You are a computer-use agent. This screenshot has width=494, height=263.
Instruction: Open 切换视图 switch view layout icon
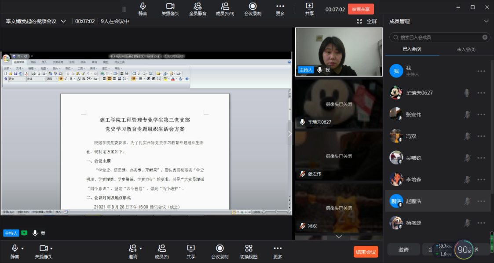click(x=249, y=248)
